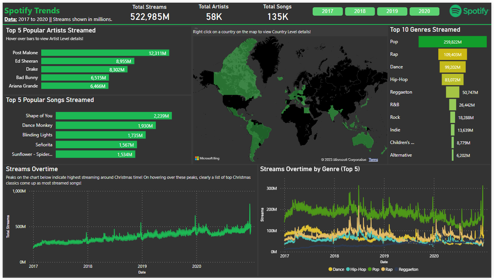494x280 pixels.
Task: Filter by year 2018 button
Action: [x=360, y=11]
